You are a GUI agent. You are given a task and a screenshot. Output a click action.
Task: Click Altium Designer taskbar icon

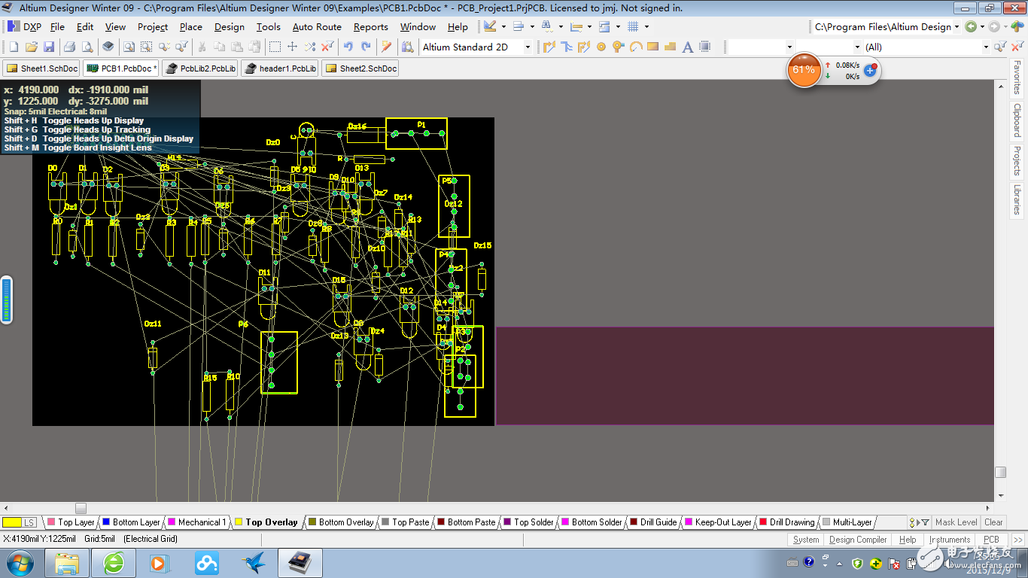pos(300,562)
